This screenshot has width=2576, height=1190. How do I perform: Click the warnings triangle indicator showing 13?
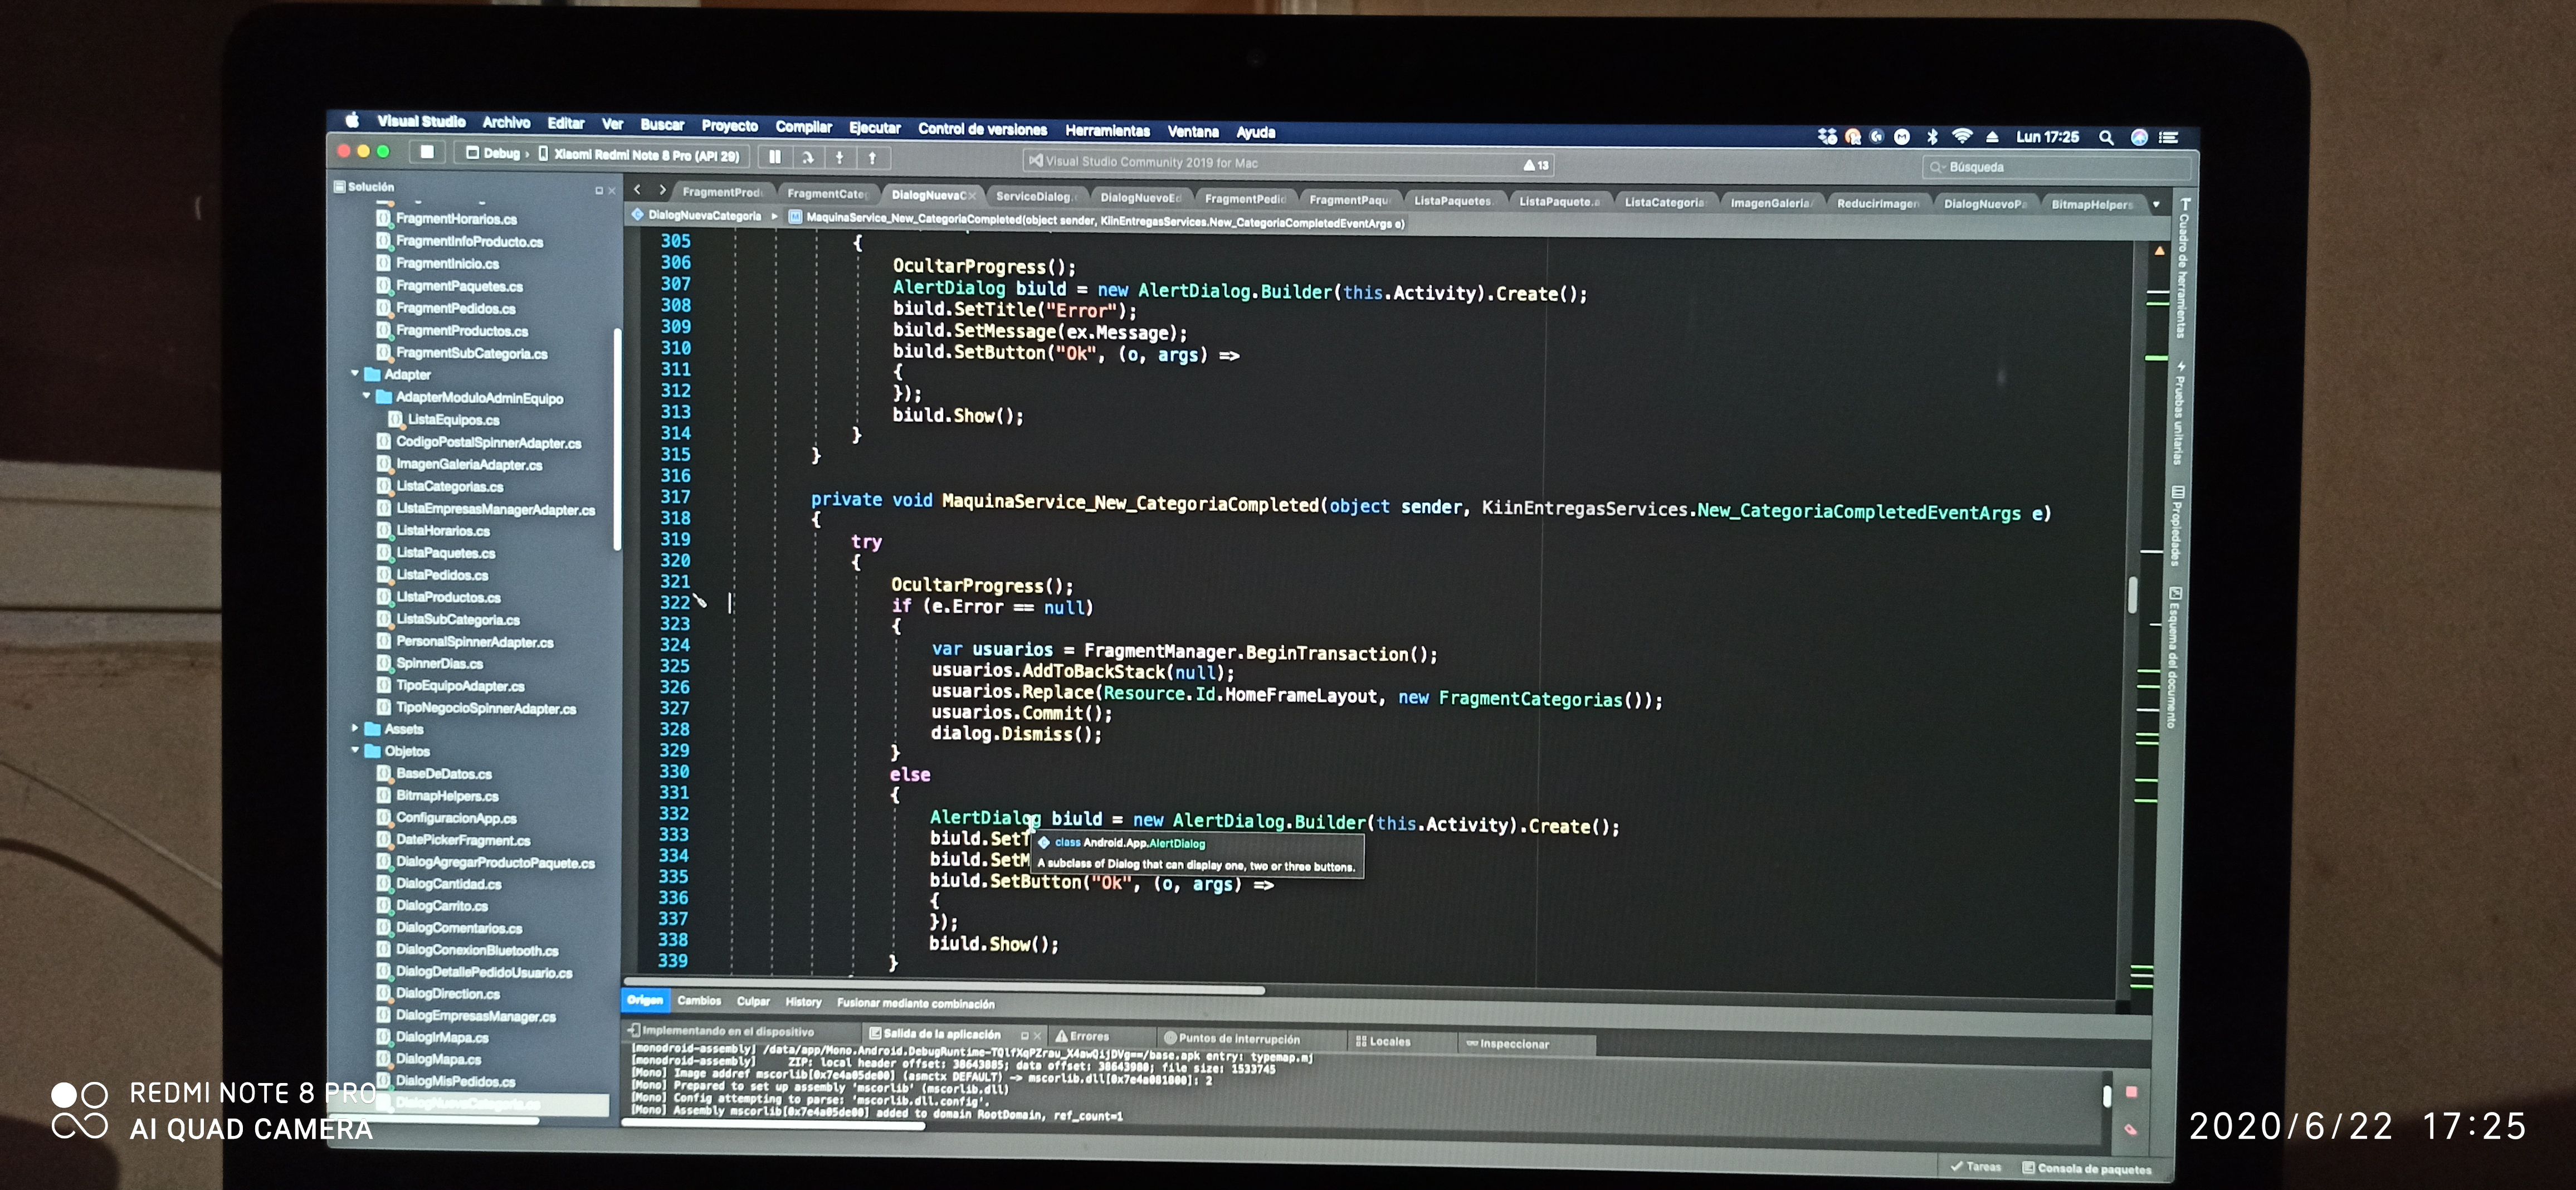click(x=1535, y=165)
